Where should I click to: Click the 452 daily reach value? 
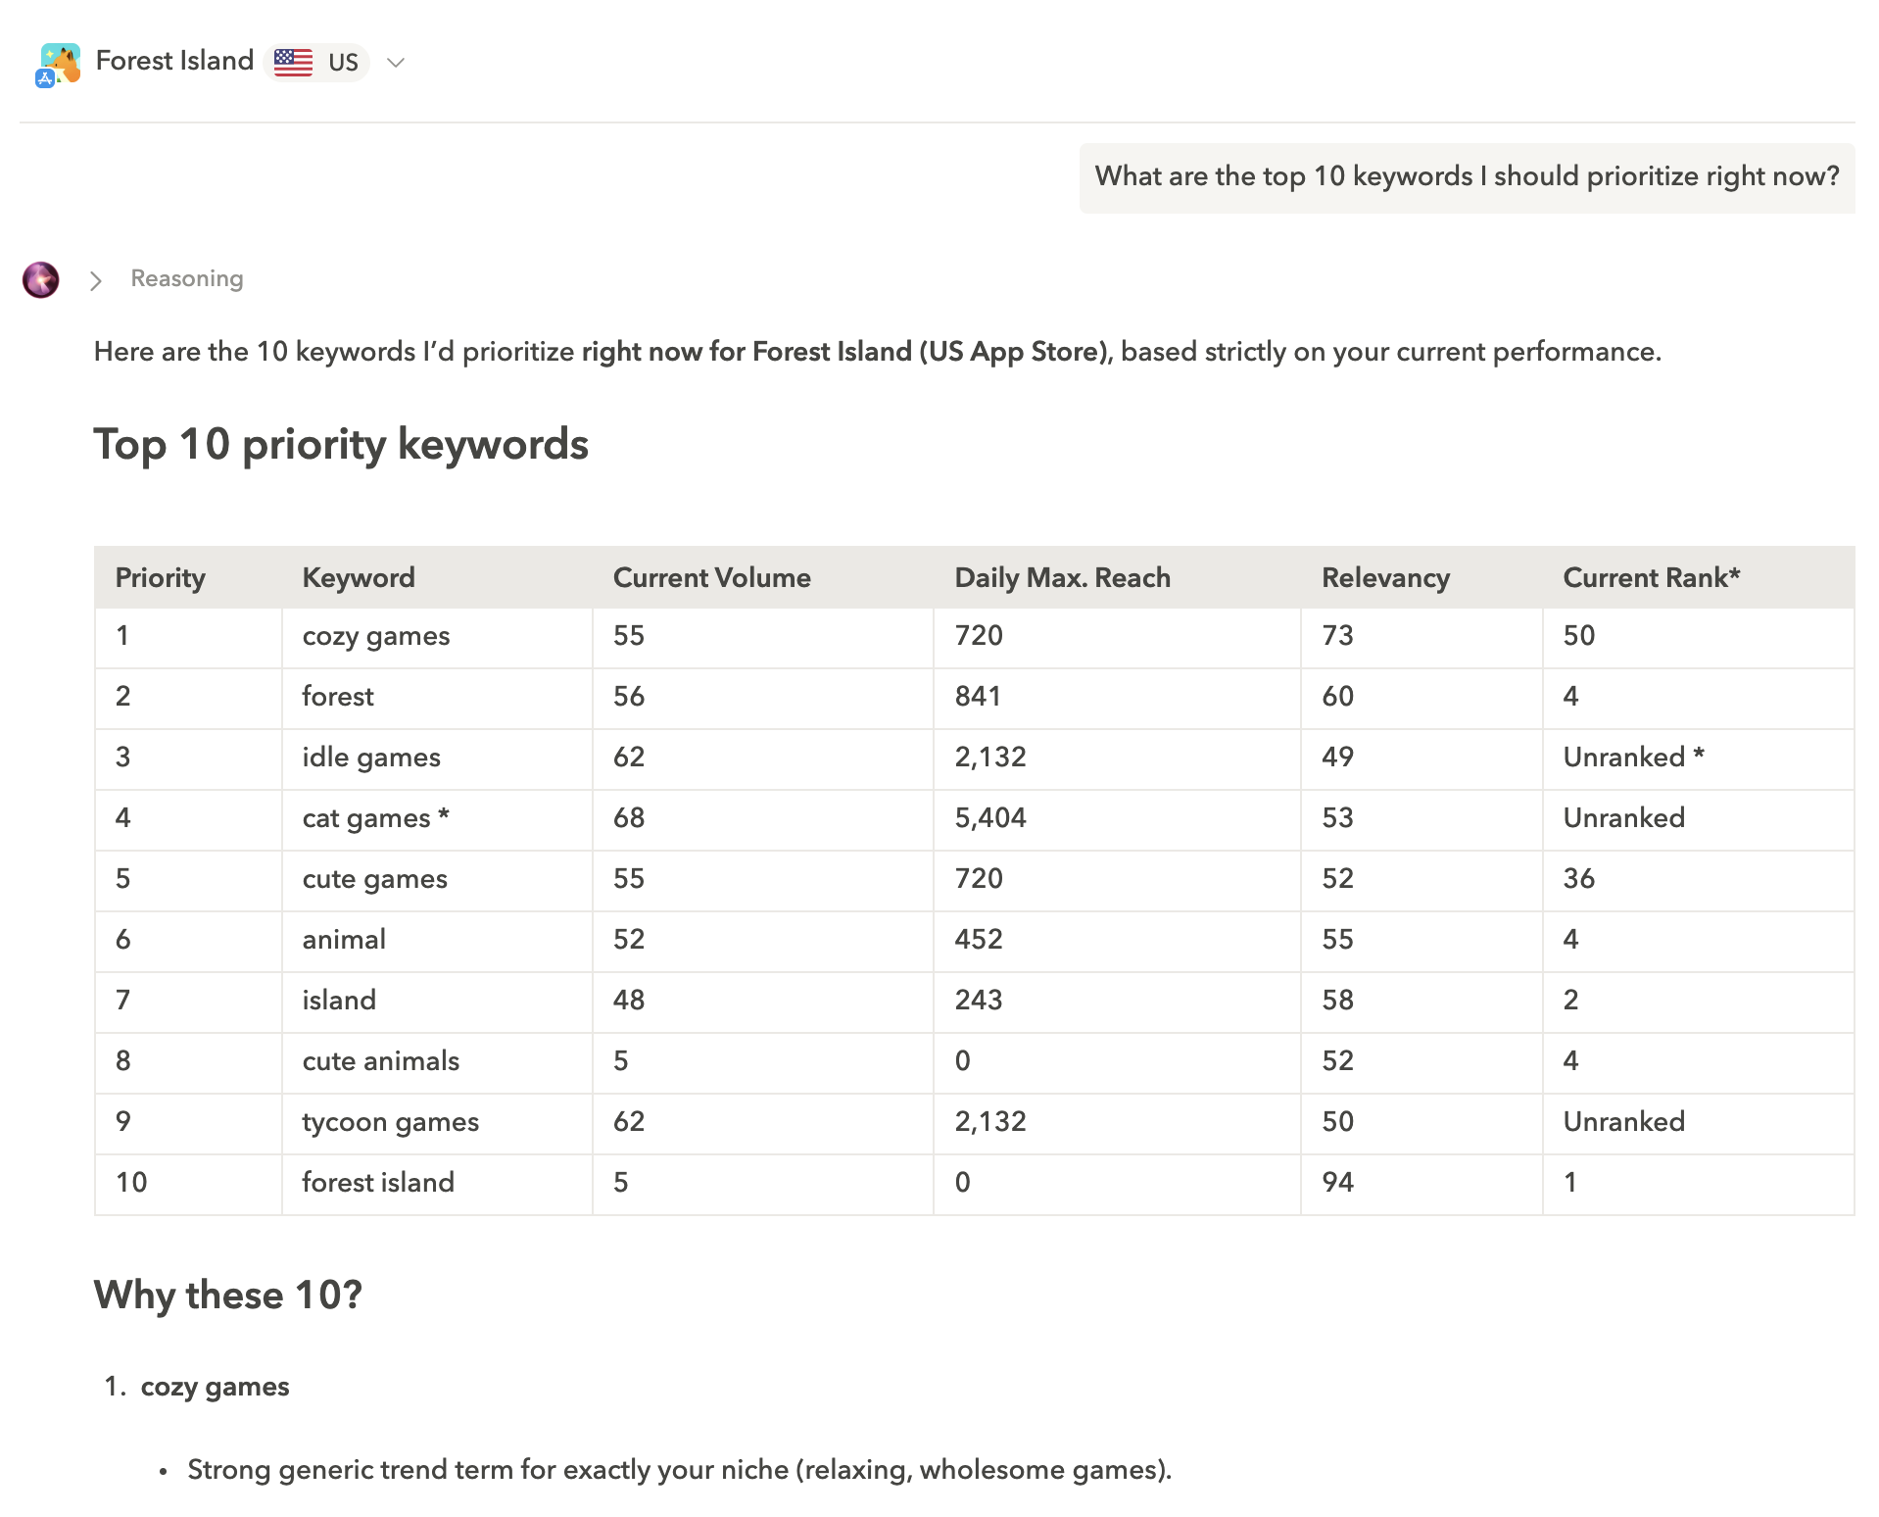click(x=979, y=940)
